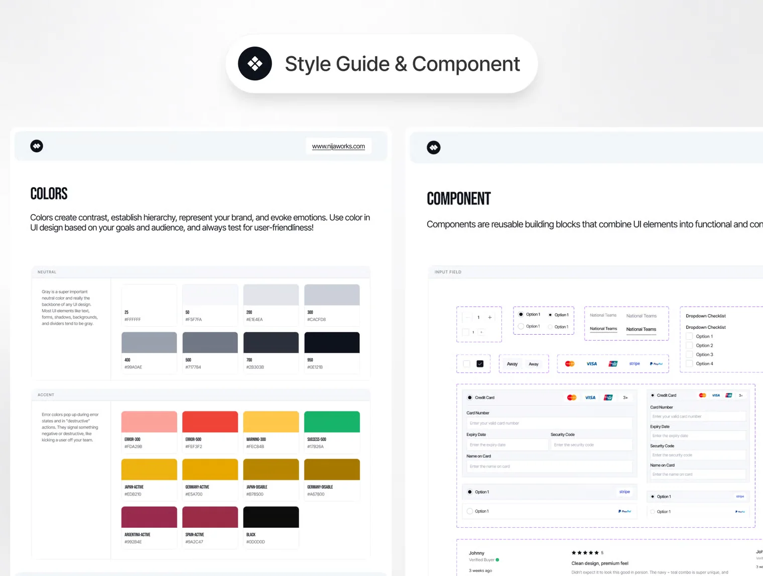Image resolution: width=763 pixels, height=576 pixels.
Task: Click review title 'Clean design, premium feel'
Action: [600, 563]
